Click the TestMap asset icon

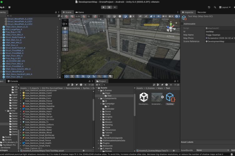170,98
